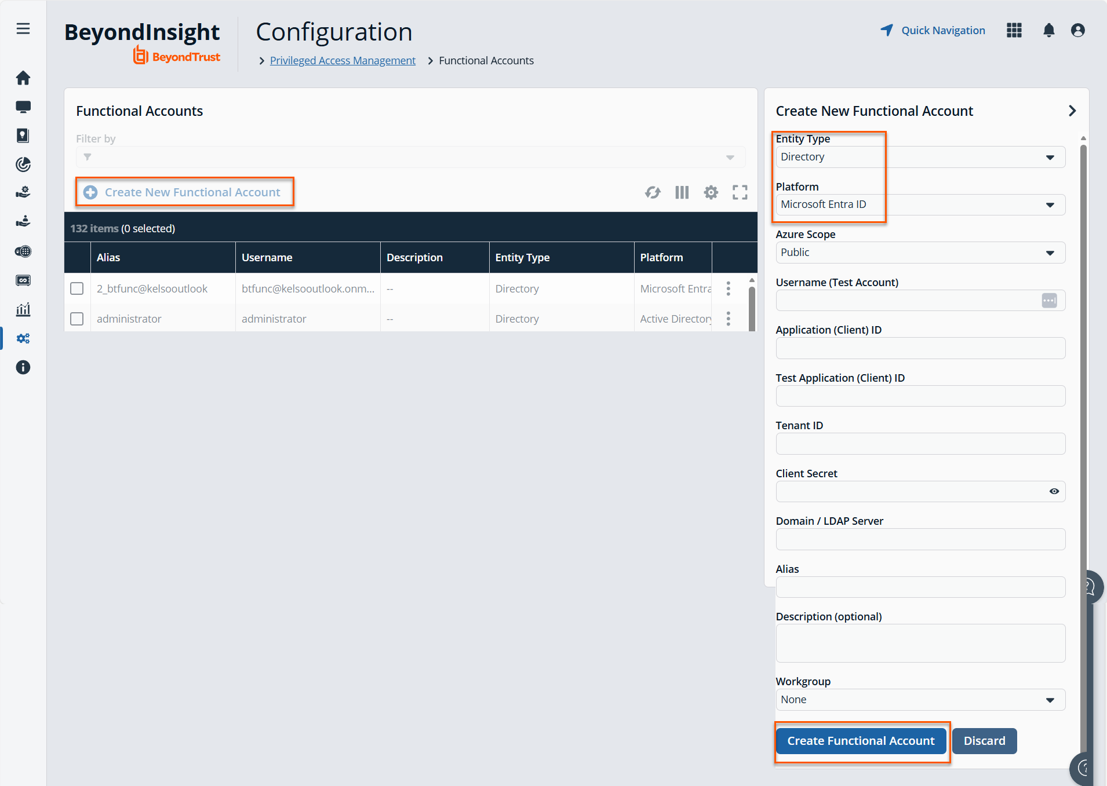
Task: Click the Tenant ID field
Action: (x=921, y=444)
